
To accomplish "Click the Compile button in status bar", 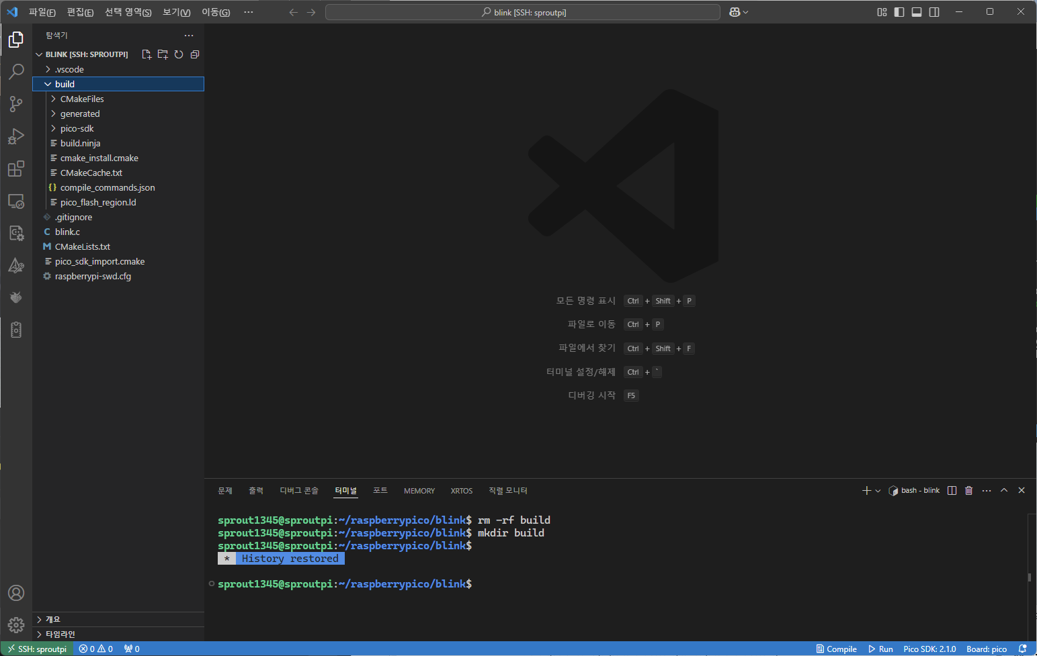I will coord(836,649).
